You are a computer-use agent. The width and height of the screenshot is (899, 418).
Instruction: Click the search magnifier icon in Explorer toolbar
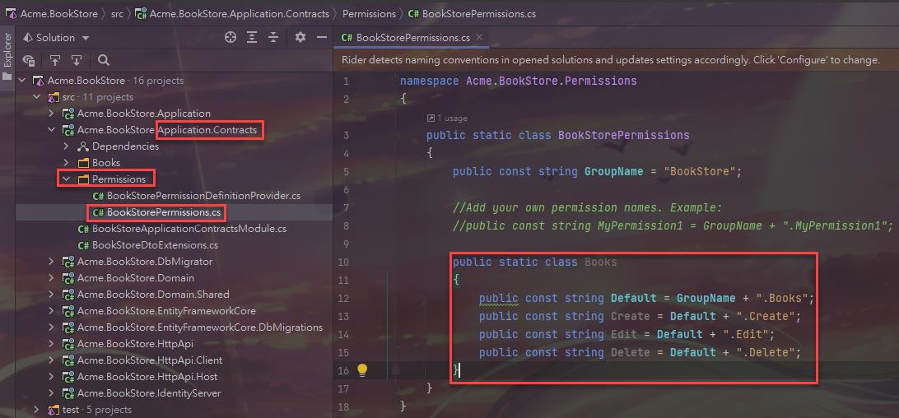(x=104, y=60)
